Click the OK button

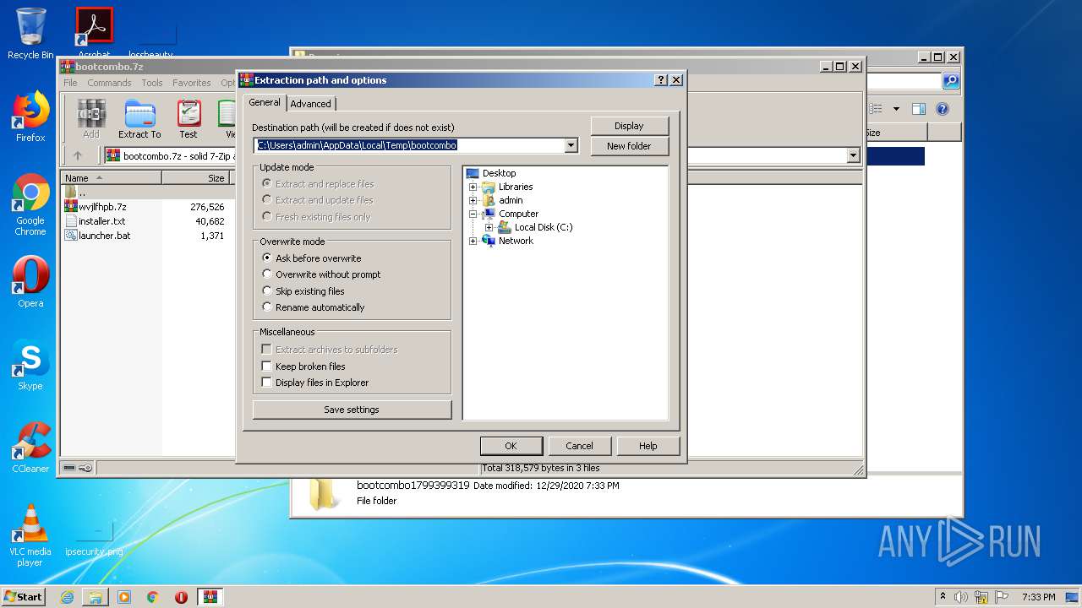click(x=511, y=446)
